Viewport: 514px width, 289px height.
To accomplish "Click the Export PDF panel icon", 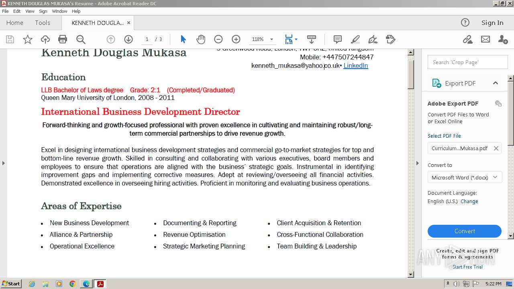I will click(x=436, y=83).
